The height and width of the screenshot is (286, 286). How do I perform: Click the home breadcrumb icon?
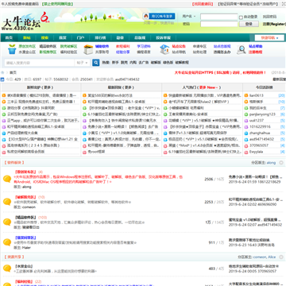click(2, 72)
